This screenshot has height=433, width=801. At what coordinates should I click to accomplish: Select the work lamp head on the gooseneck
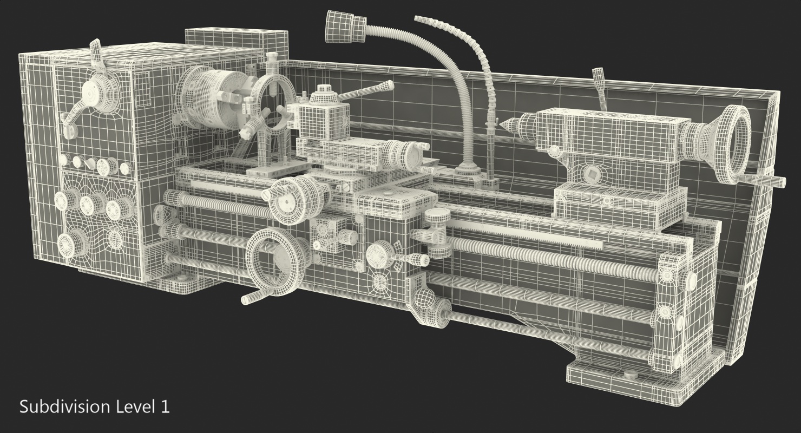tap(345, 27)
